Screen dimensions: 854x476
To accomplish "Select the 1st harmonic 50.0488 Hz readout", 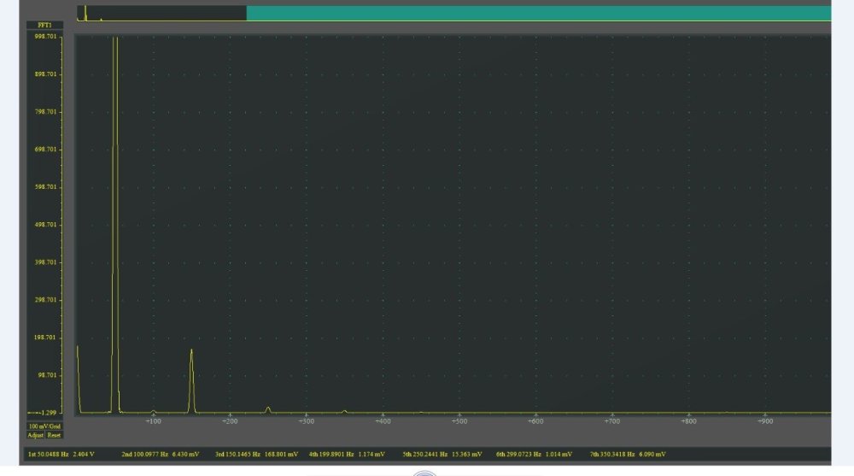I will coord(61,455).
